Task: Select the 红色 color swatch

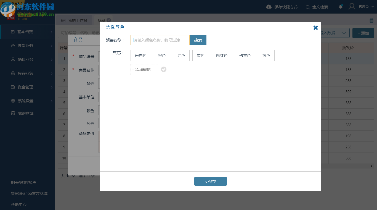Action: [181, 55]
